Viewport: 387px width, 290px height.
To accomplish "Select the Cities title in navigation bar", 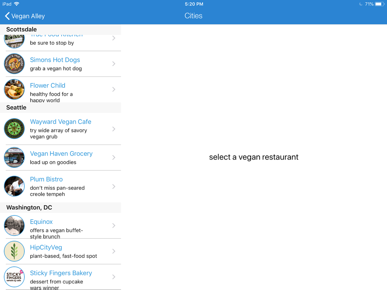I will click(x=193, y=16).
